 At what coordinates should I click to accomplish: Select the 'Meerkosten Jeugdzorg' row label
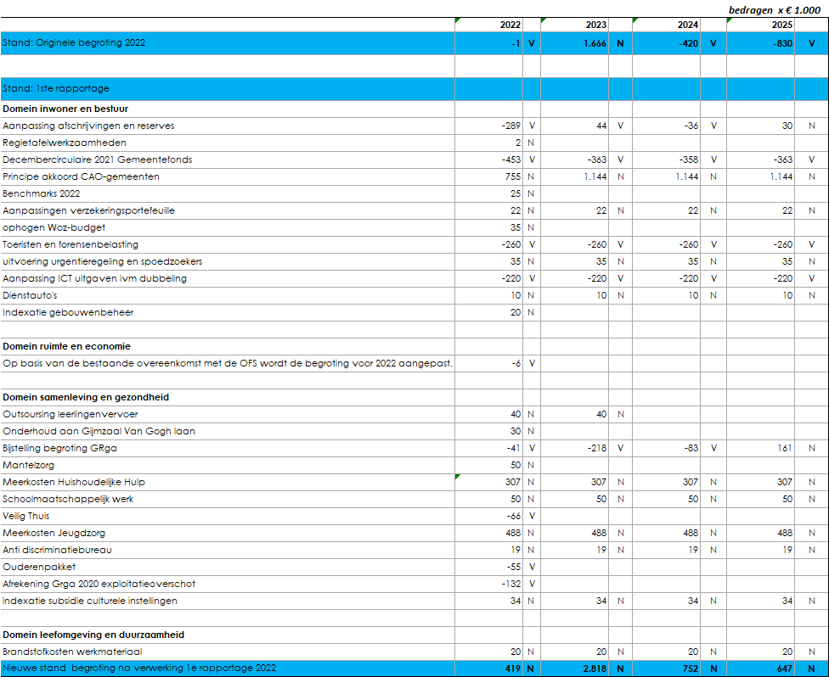click(54, 533)
